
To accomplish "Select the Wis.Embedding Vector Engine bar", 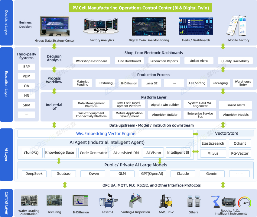I will pos(106,134).
